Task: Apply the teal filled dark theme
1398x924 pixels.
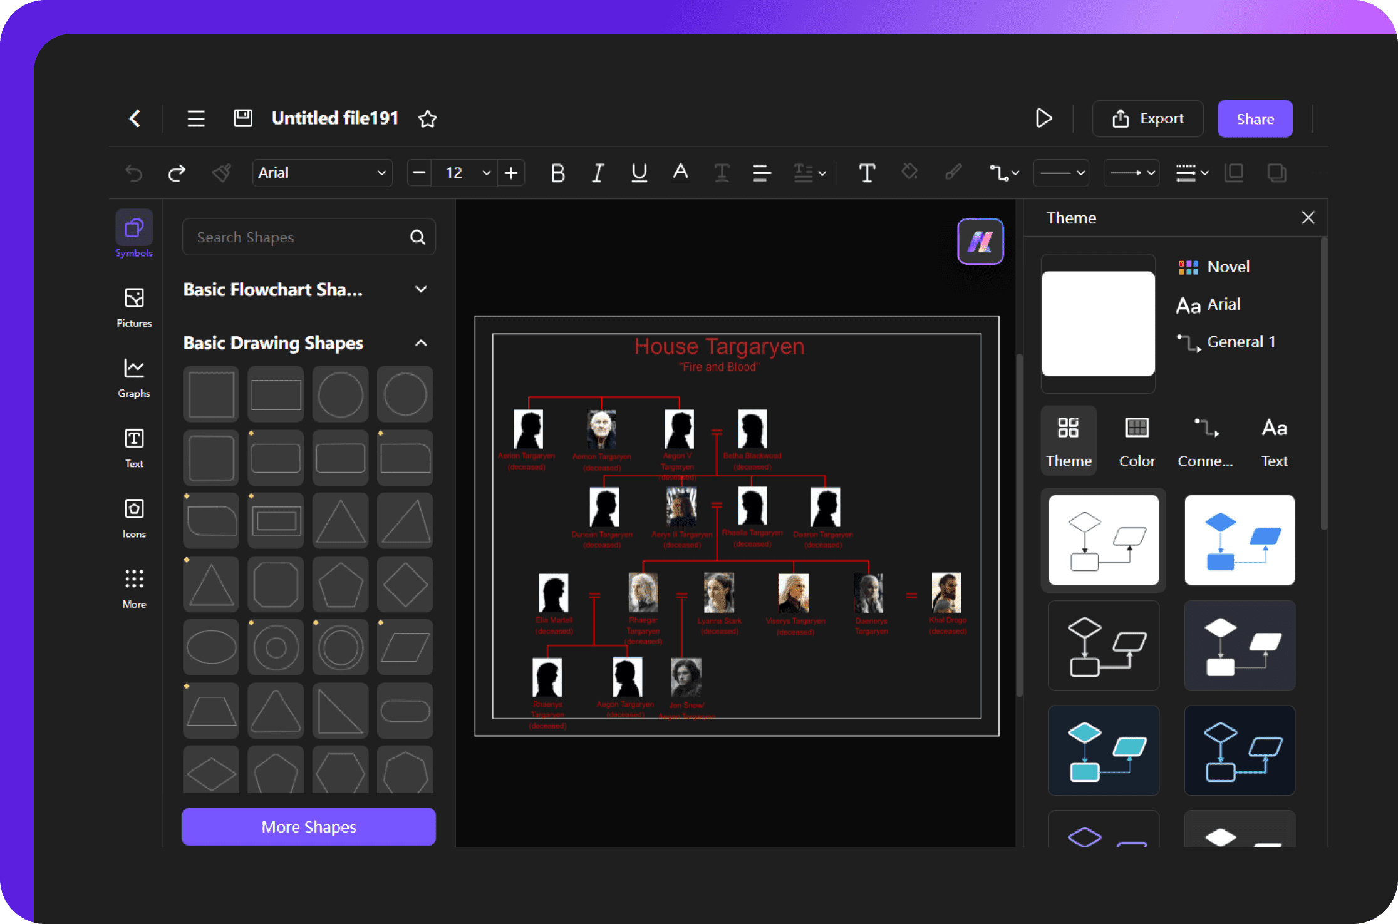Action: 1104,751
